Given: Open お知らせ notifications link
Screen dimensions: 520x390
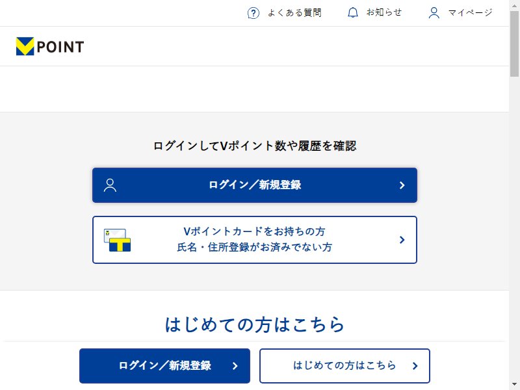Looking at the screenshot, I should [x=383, y=12].
